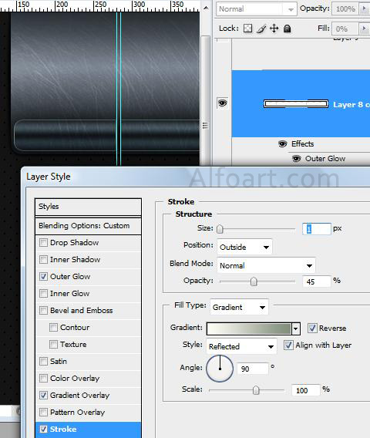Uncheck Align with Layer checkbox

click(x=288, y=345)
